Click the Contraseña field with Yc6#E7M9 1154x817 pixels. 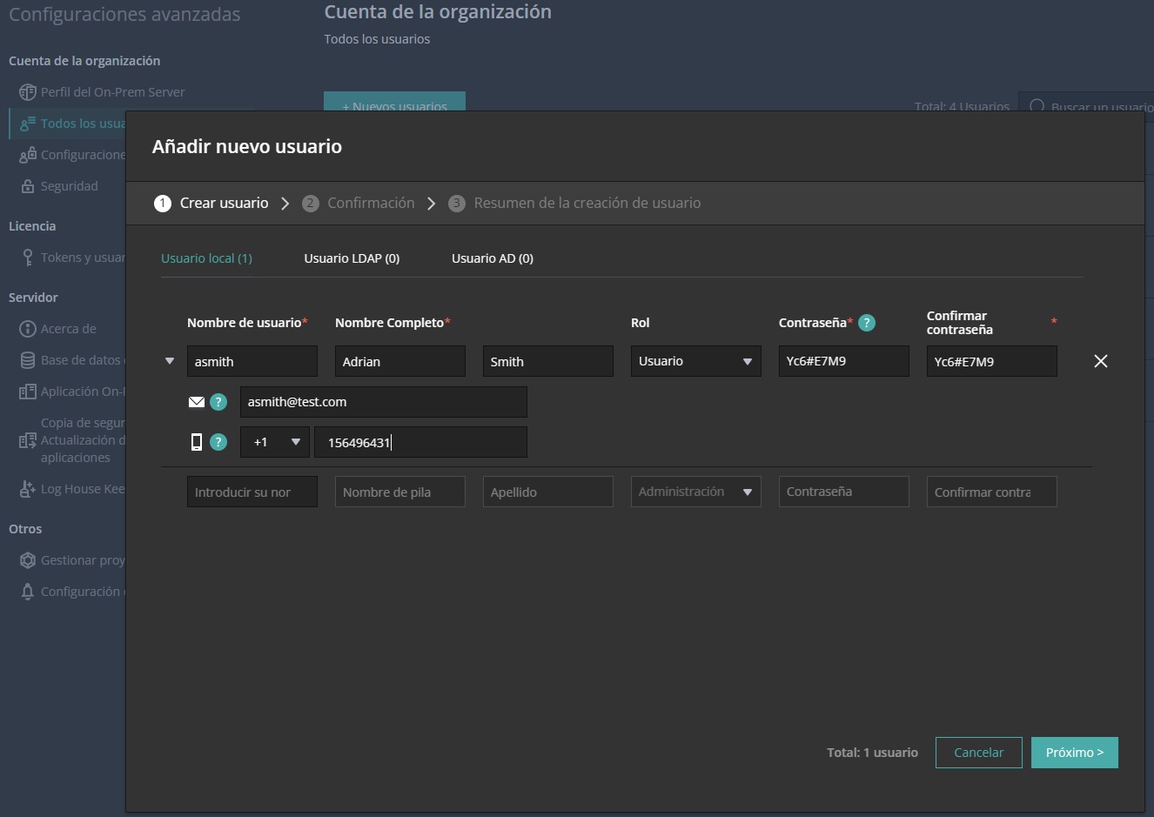click(x=844, y=361)
